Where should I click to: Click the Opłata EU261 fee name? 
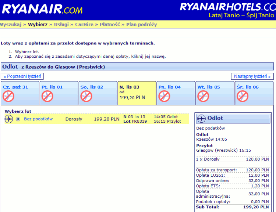pyautogui.click(x=210, y=175)
